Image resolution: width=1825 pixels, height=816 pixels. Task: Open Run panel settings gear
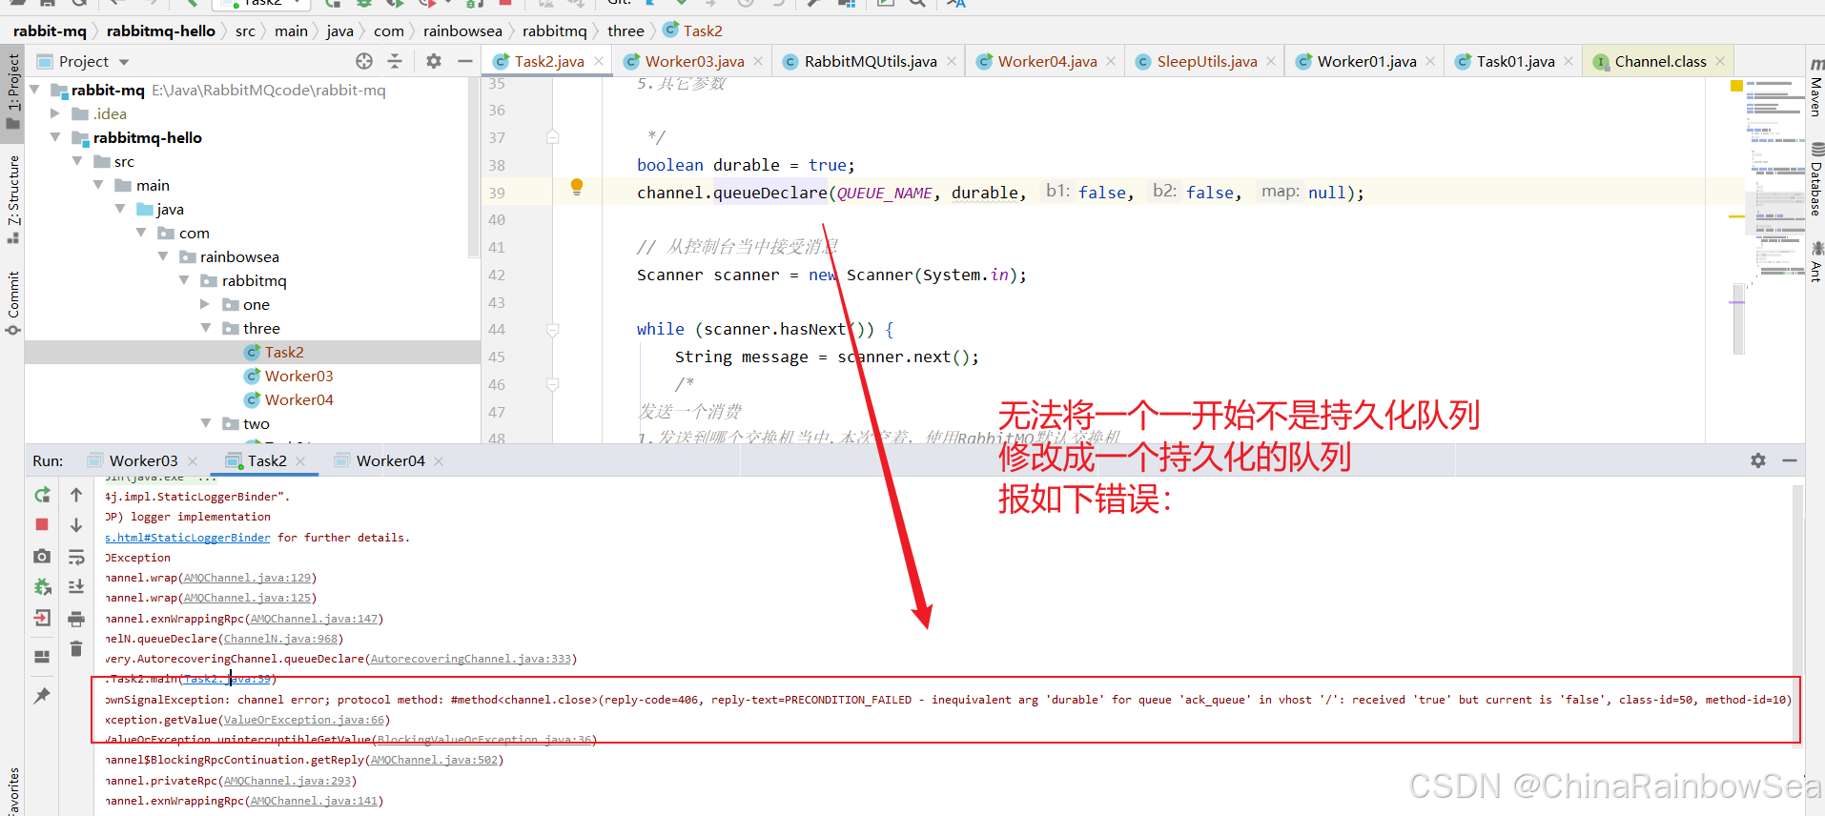point(1758,460)
